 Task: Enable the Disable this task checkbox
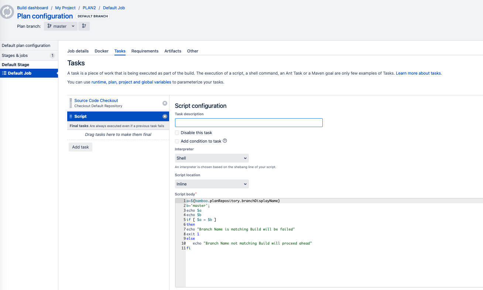(177, 133)
